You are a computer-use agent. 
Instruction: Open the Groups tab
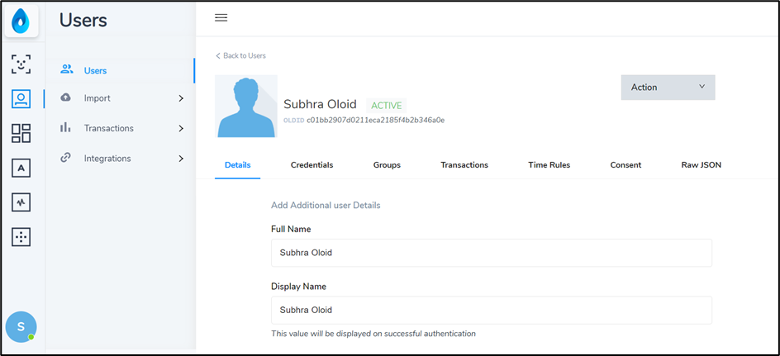pyautogui.click(x=387, y=164)
